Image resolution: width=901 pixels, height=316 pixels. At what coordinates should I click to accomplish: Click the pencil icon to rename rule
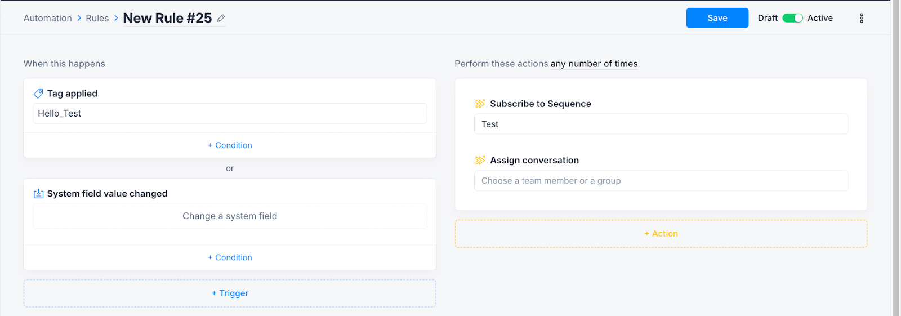[221, 19]
